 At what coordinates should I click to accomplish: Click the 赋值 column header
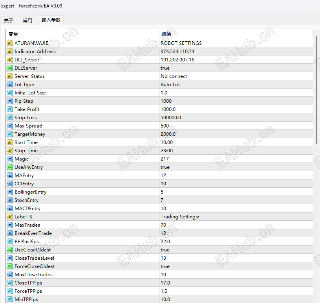pos(236,34)
